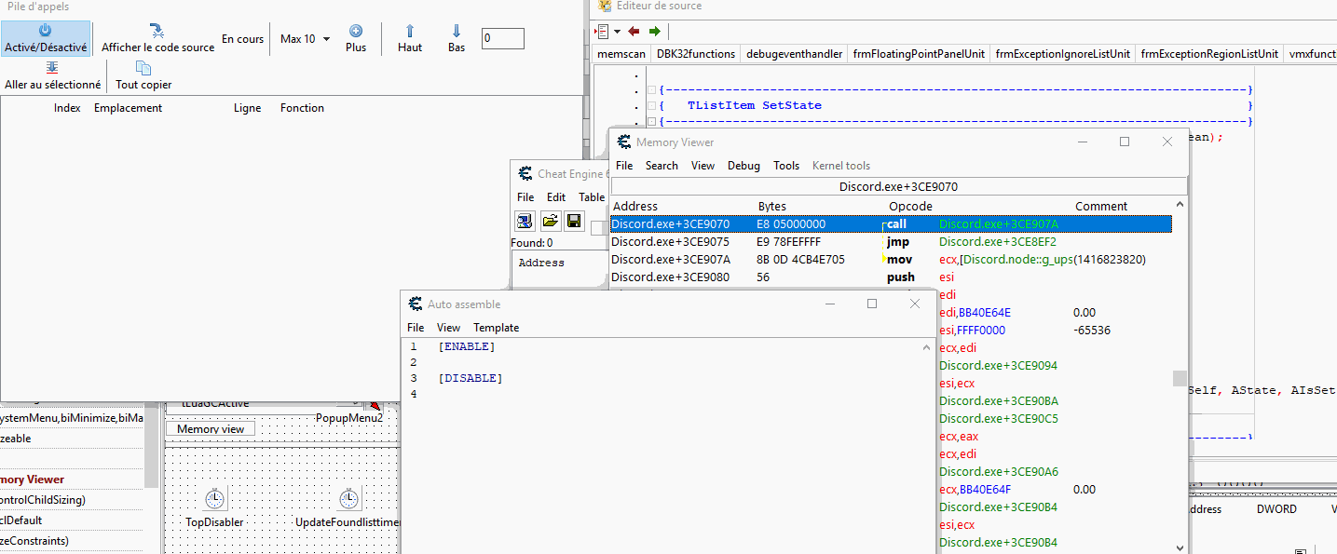Screen dimensions: 1337x554
Task: Save the table using the floppy disk icon
Action: tap(573, 221)
